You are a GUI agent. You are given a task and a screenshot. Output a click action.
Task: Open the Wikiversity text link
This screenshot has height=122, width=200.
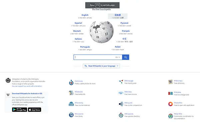pos(79,103)
